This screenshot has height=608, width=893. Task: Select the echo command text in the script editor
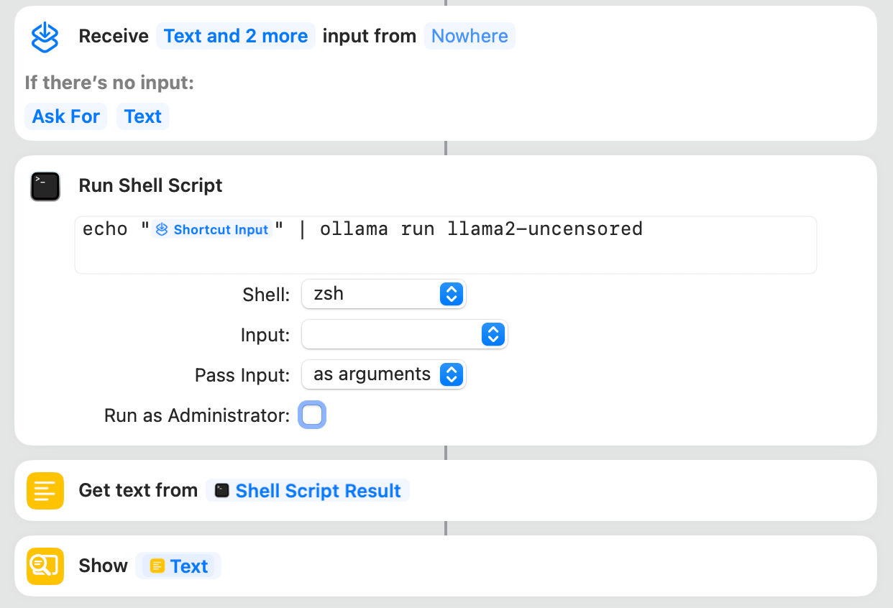click(105, 229)
